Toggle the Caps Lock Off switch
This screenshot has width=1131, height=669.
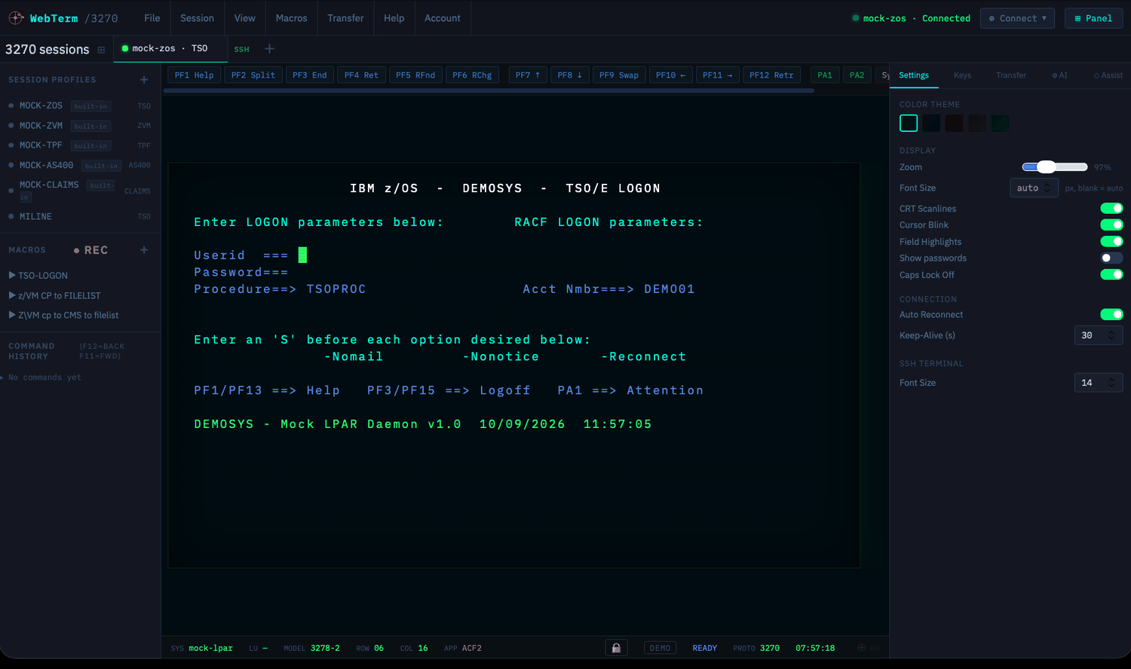[1111, 274]
